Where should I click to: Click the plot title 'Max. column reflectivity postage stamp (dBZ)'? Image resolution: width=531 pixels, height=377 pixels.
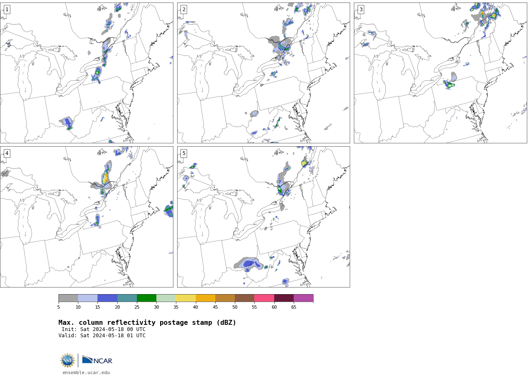(147, 323)
